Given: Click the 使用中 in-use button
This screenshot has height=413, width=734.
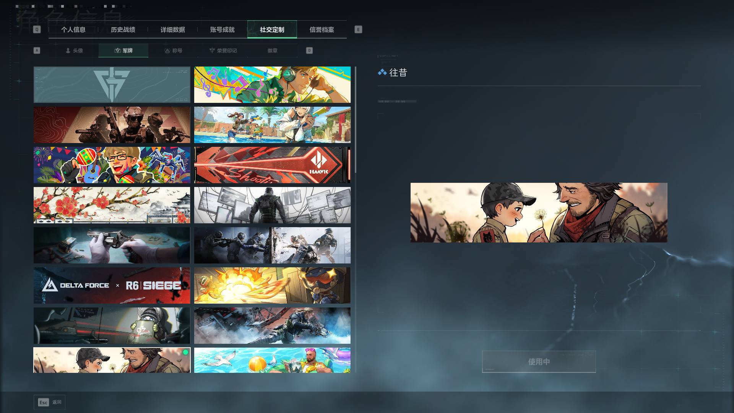Looking at the screenshot, I should pos(539,362).
